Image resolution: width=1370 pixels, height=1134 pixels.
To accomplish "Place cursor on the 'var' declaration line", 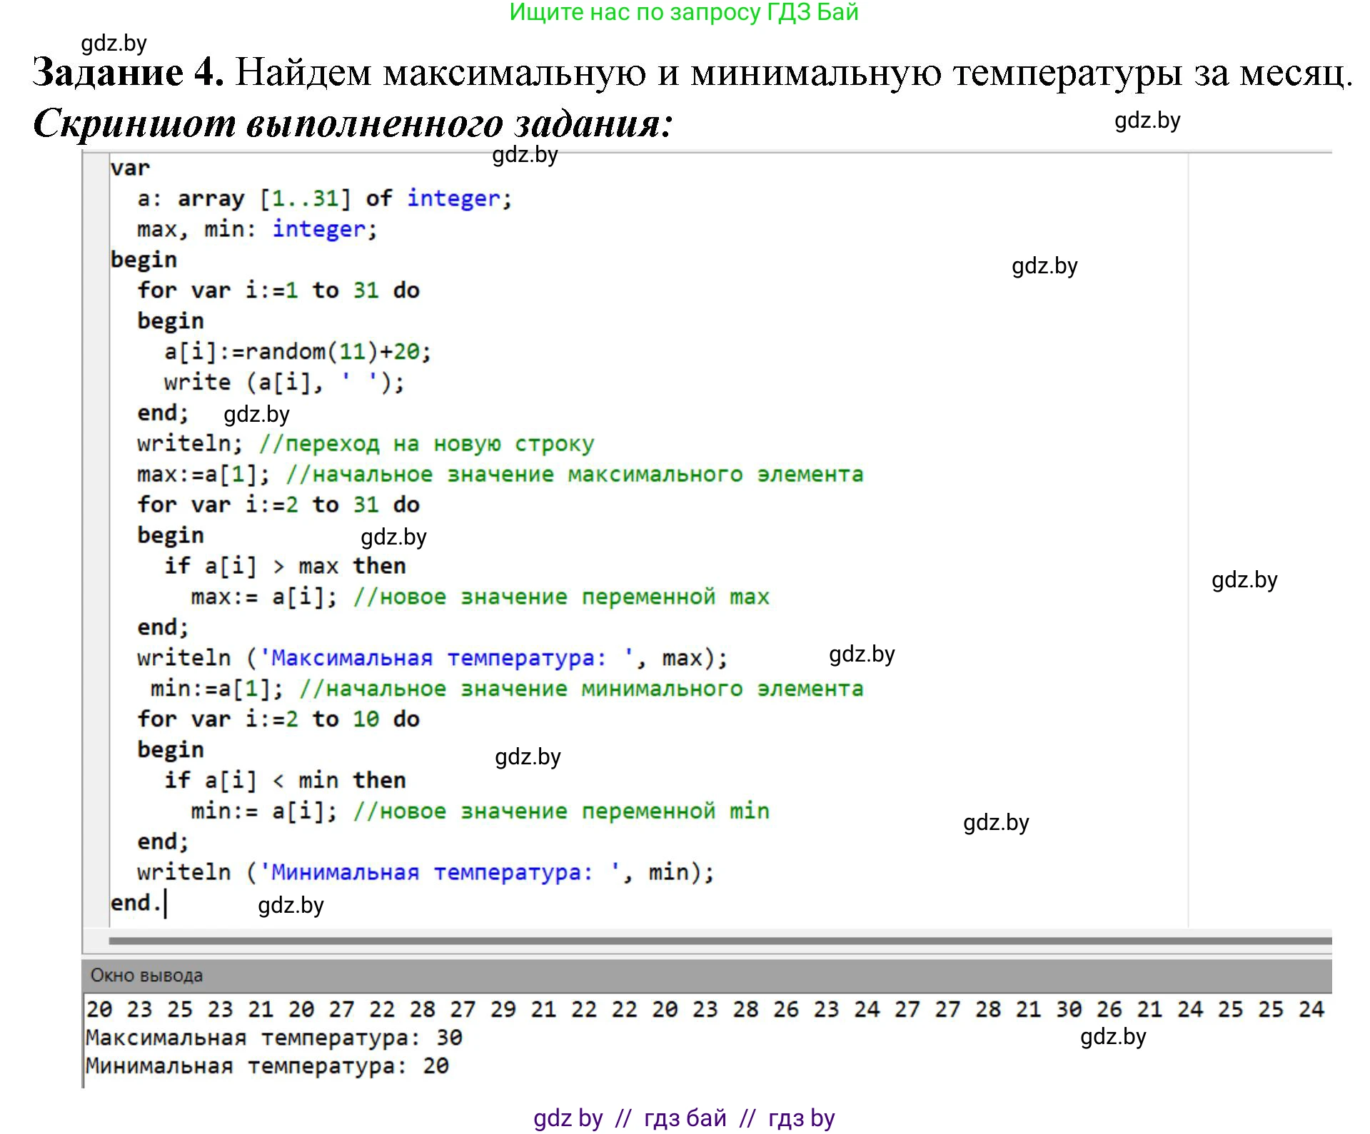I will pos(132,167).
